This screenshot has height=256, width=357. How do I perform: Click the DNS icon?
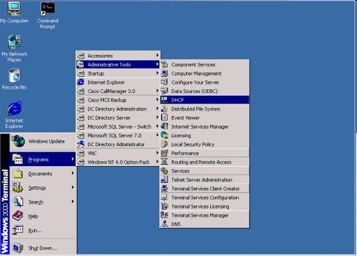pyautogui.click(x=164, y=224)
